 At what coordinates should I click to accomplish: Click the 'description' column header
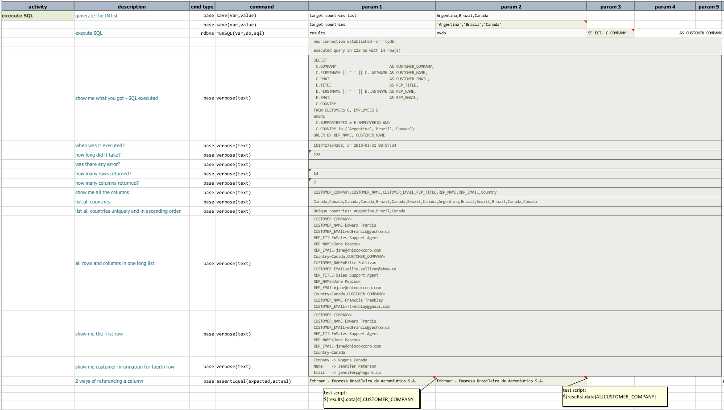pyautogui.click(x=132, y=7)
